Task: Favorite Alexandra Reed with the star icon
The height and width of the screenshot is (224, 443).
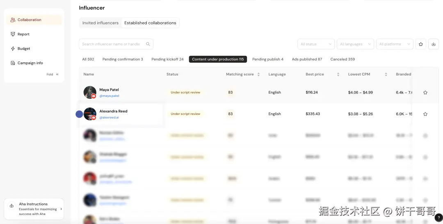Action: [425, 114]
